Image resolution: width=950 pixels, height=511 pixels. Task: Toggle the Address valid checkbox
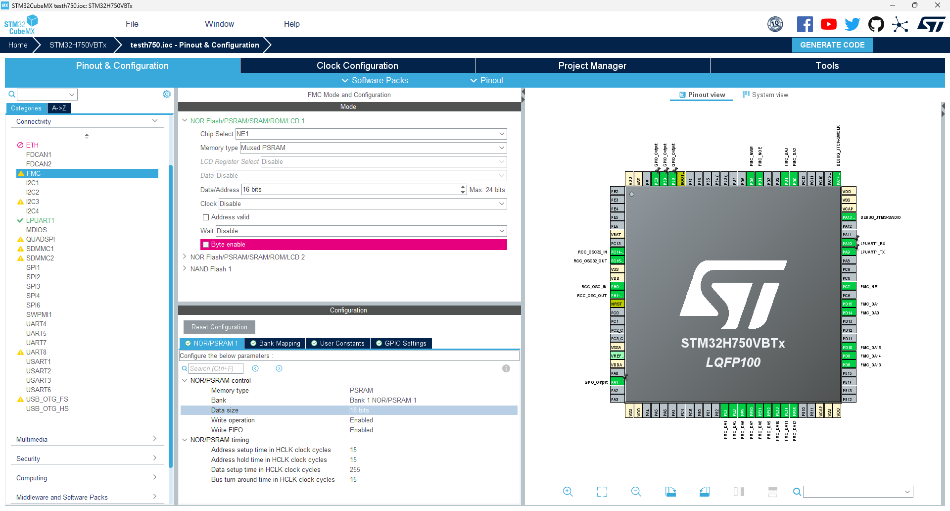click(206, 217)
